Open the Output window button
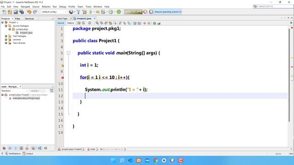The image size is (294, 165). [28, 154]
